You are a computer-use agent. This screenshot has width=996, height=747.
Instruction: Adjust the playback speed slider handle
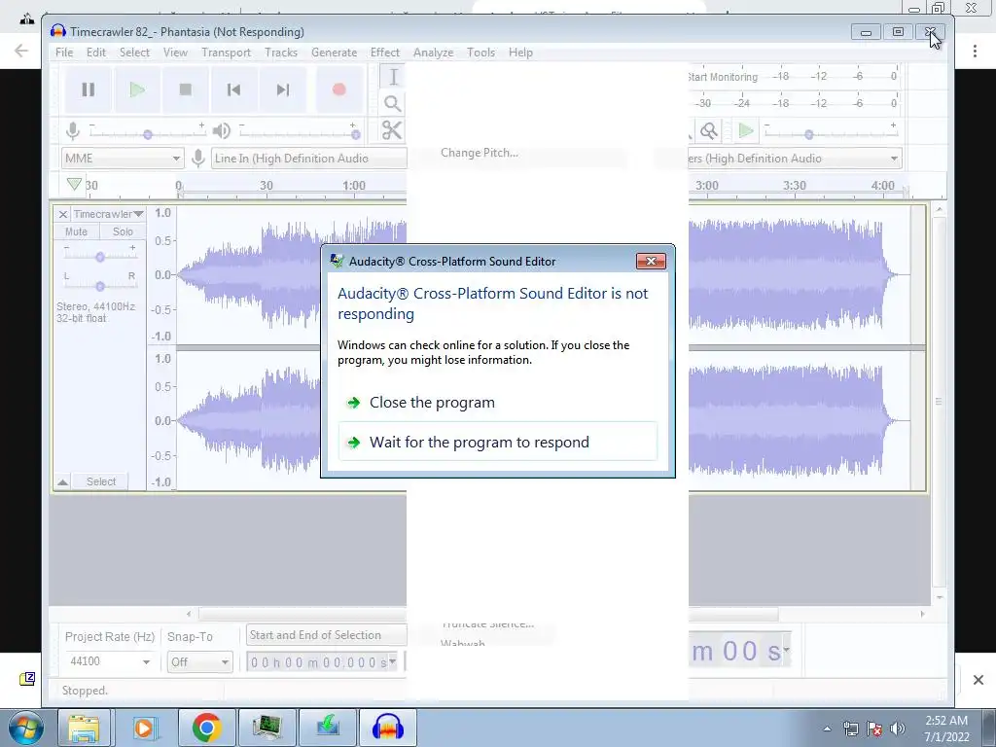[808, 134]
